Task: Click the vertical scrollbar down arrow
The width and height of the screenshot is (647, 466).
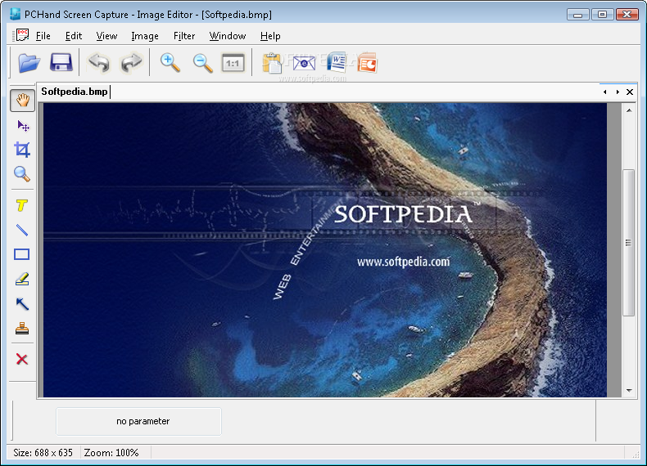Action: (629, 390)
